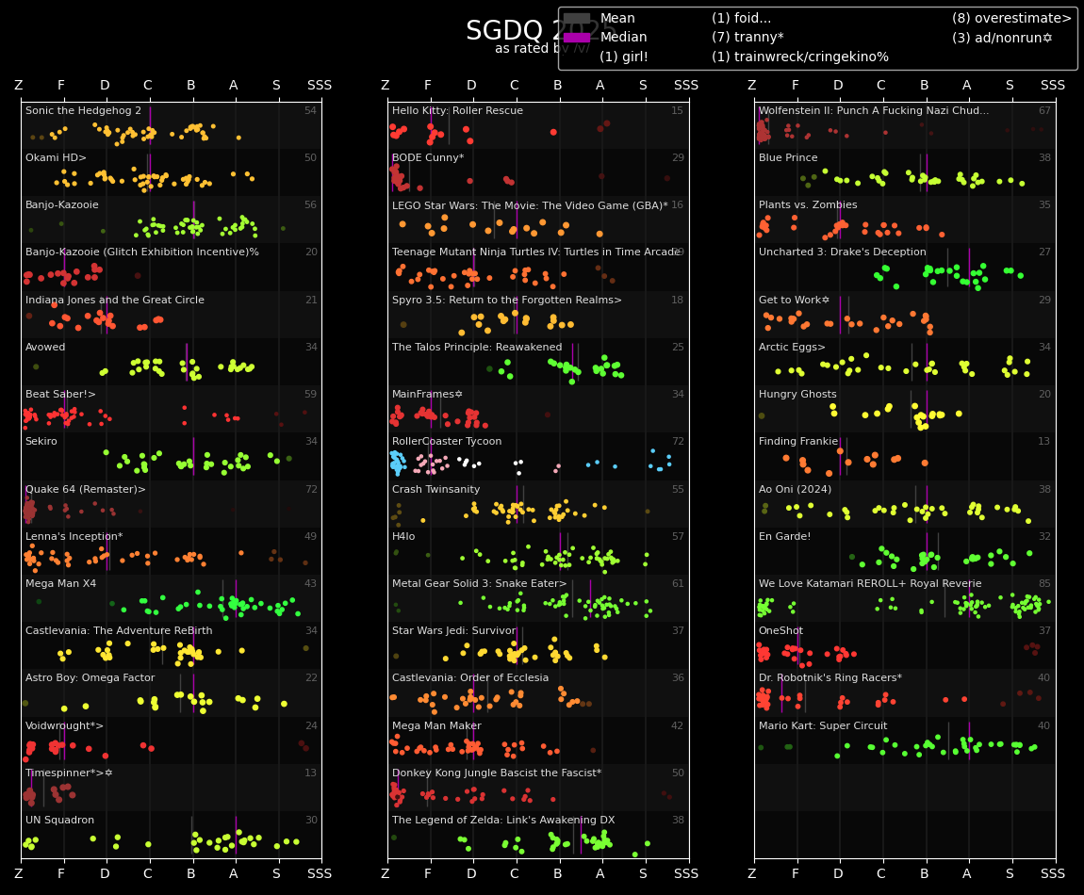The width and height of the screenshot is (1084, 895).
Task: Click the gray Mean legend swatch
Action: coord(577,19)
